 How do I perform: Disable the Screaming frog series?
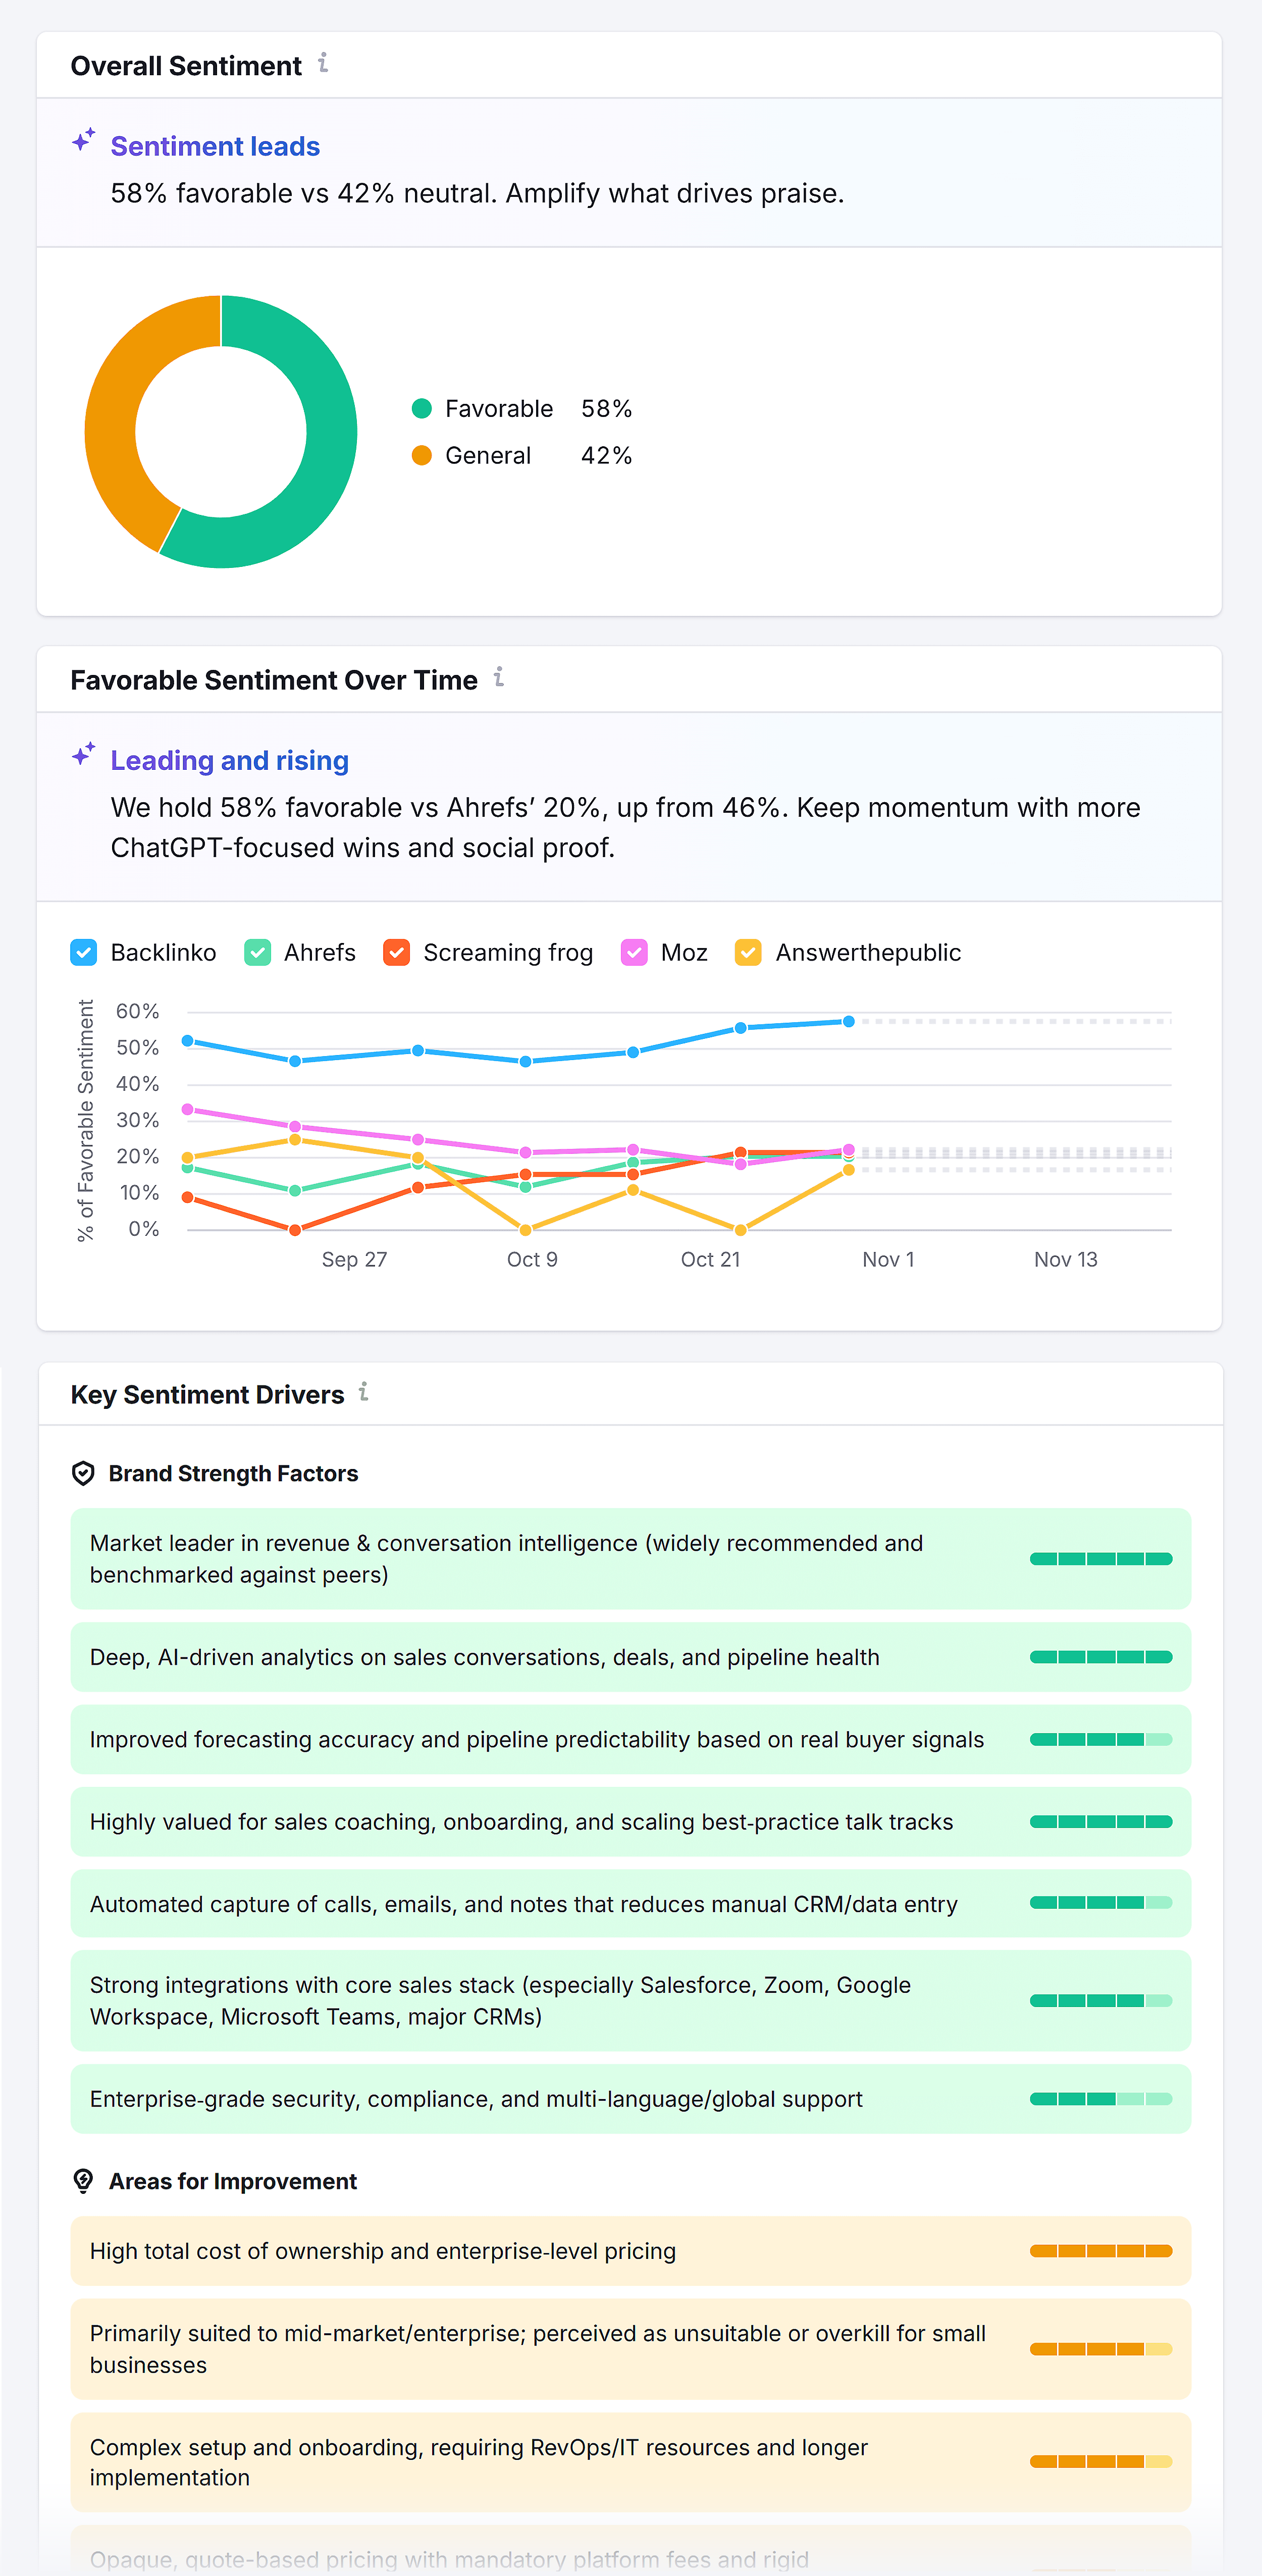click(397, 953)
